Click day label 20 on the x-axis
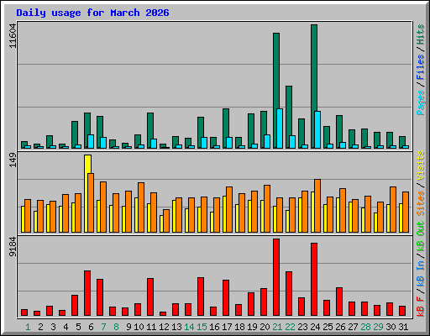 click(x=265, y=327)
